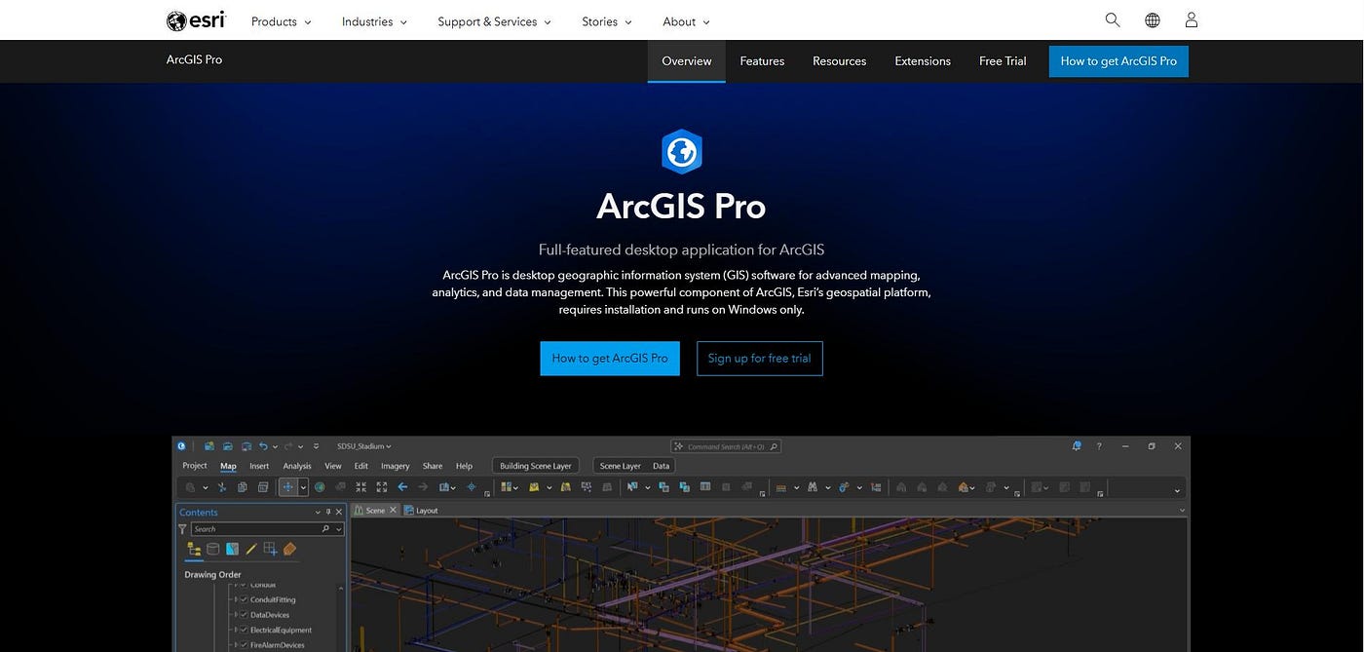Switch to the Resources page tab

tap(839, 60)
